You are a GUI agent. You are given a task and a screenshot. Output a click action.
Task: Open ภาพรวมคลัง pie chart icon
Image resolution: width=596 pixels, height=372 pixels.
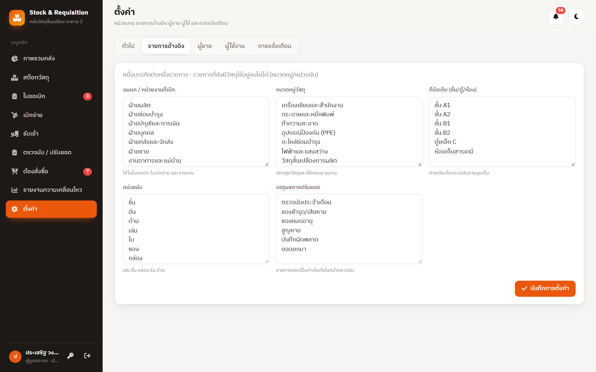tap(15, 58)
